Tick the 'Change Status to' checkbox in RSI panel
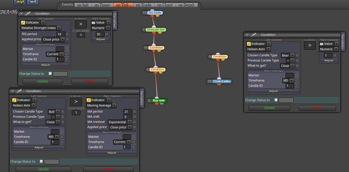 tap(50, 74)
